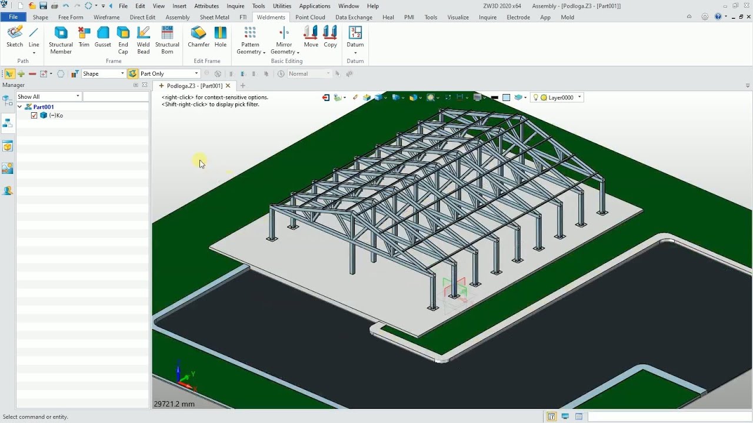
Task: Open the Attributes menu
Action: click(206, 6)
